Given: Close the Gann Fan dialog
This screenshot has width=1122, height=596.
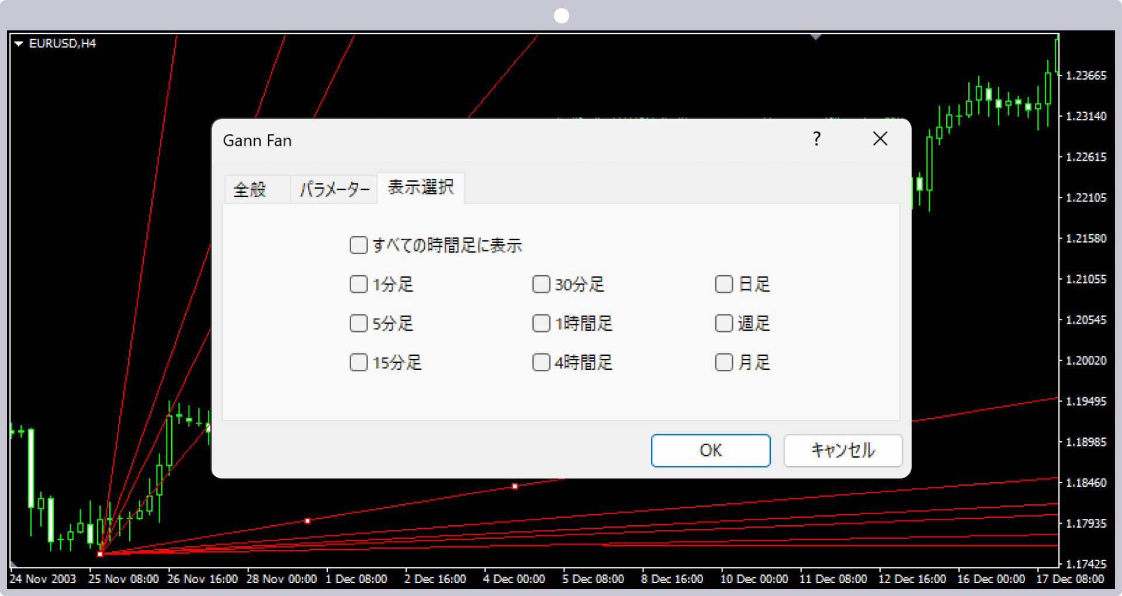Looking at the screenshot, I should 879,139.
